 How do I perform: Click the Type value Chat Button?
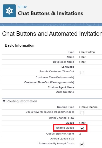tap(87, 52)
